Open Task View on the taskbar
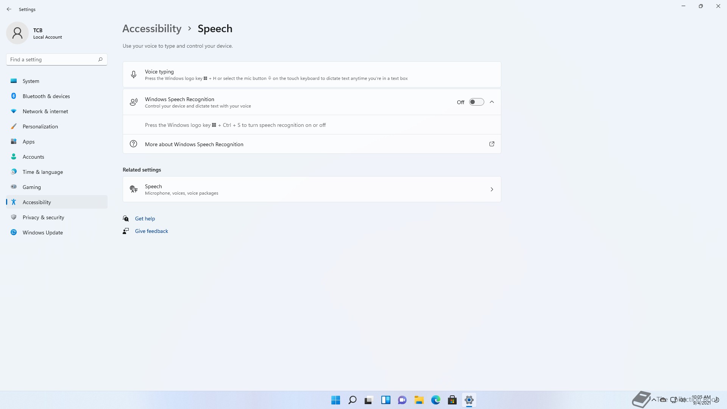This screenshot has width=727, height=409. (x=369, y=400)
